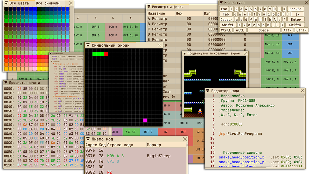Collapse the Мнемо код window triangle
309x174 pixels.
coord(88,139)
